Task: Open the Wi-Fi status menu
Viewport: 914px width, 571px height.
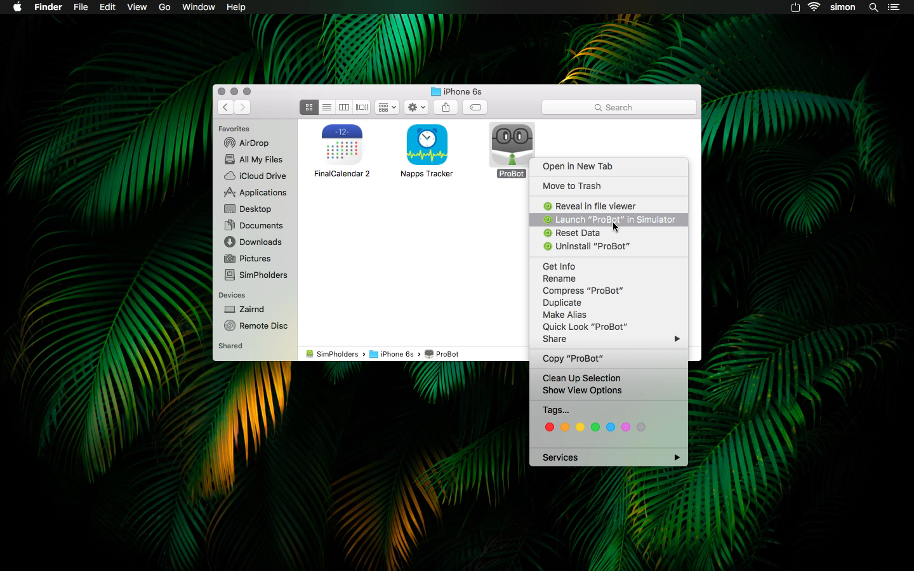Action: click(814, 7)
